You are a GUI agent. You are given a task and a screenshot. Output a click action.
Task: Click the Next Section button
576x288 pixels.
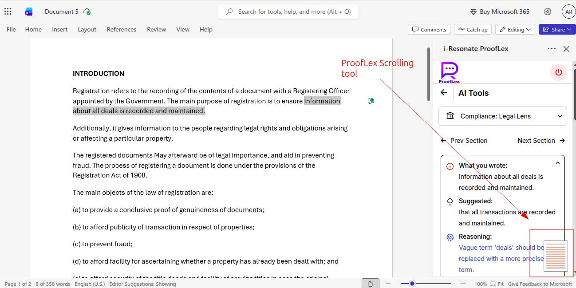541,141
